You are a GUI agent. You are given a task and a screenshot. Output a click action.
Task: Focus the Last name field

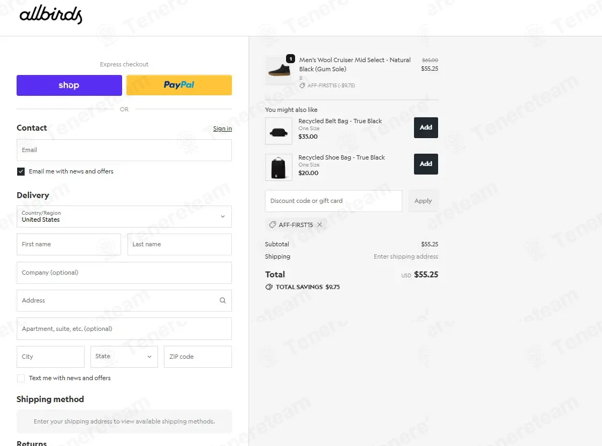coord(179,245)
